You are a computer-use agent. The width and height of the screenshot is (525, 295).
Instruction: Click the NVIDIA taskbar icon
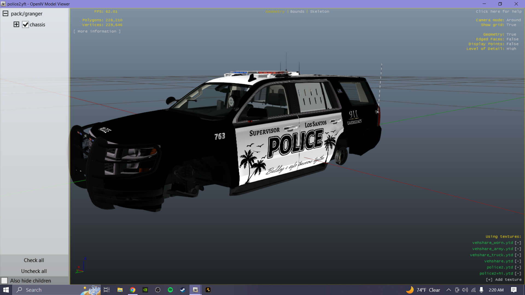pos(145,290)
